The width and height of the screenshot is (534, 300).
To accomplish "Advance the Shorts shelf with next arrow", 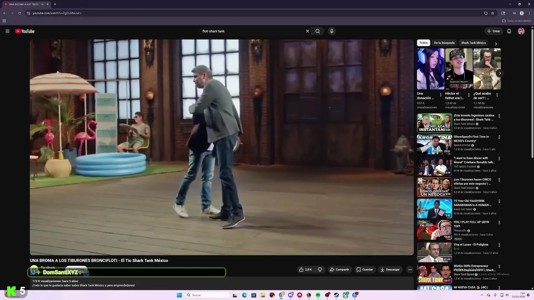I will tap(500, 73).
